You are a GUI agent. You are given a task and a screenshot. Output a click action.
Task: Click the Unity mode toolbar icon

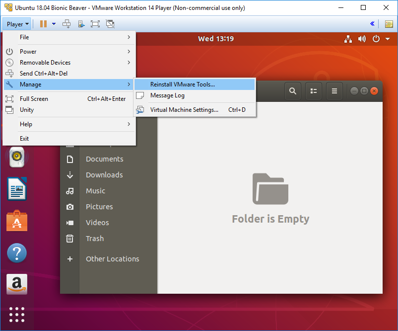pyautogui.click(x=110, y=24)
